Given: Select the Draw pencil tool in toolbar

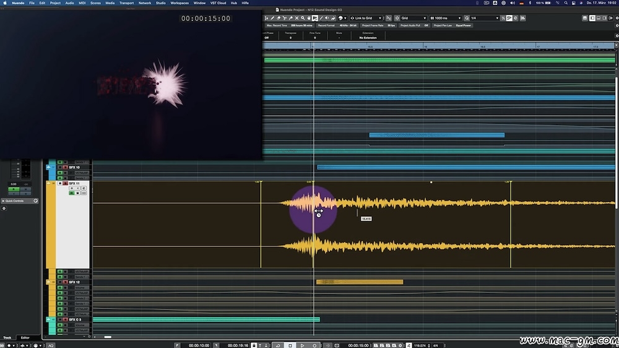Looking at the screenshot, I should [x=272, y=18].
